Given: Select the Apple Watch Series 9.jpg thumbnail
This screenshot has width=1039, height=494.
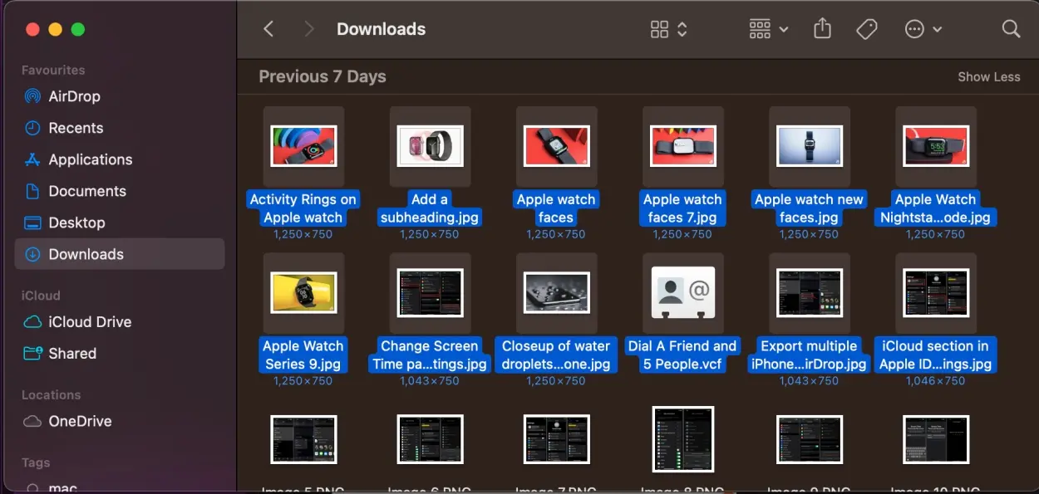Looking at the screenshot, I should [303, 293].
